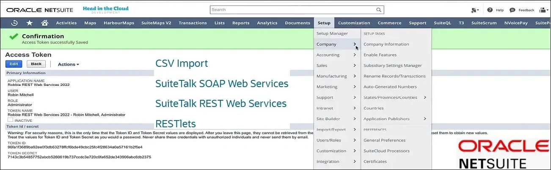Open the T3 menu
The image size is (551, 170).
[461, 23]
